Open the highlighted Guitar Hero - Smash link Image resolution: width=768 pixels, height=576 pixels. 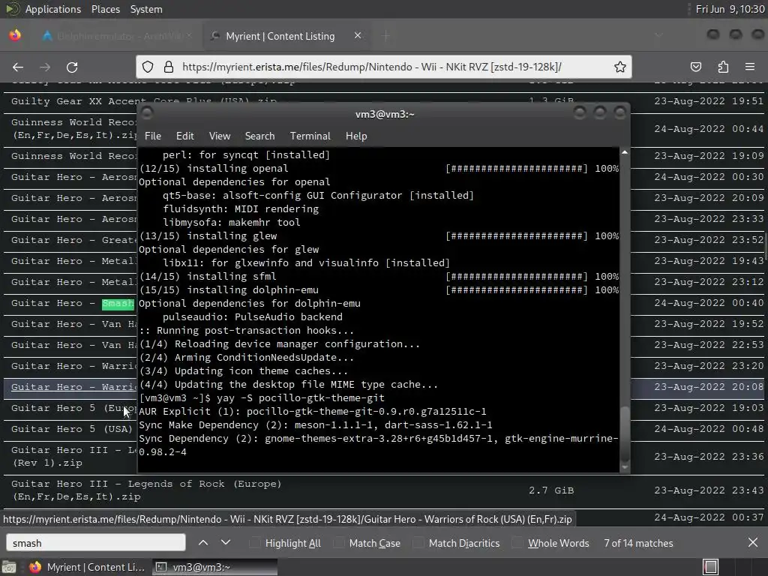tap(73, 303)
